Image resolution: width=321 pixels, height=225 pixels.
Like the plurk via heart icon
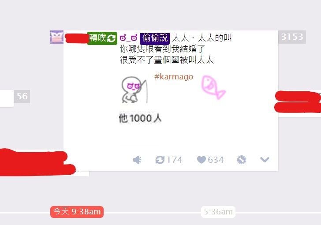point(202,160)
